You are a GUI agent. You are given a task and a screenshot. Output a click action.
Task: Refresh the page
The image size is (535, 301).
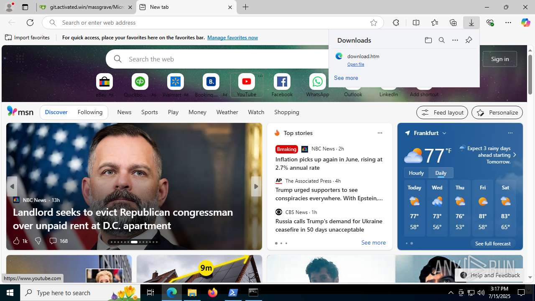tap(30, 23)
